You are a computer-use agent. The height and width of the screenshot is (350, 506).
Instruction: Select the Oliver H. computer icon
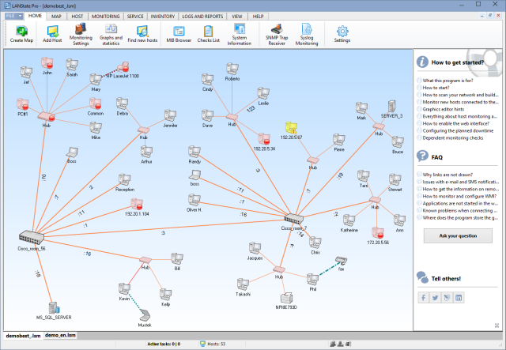(194, 200)
